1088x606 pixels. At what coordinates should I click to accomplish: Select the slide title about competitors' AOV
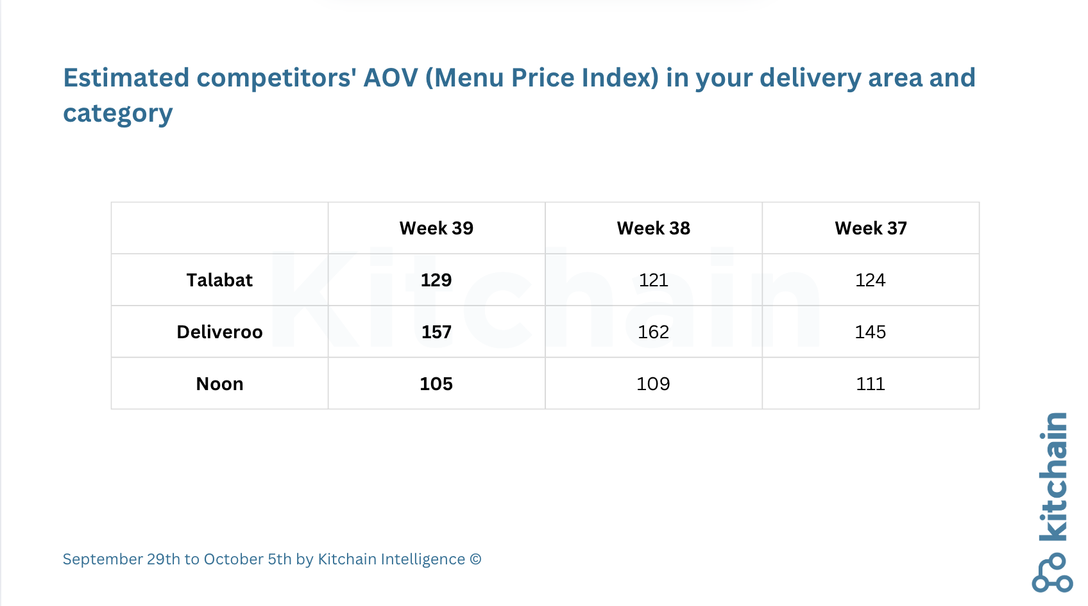coord(518,95)
